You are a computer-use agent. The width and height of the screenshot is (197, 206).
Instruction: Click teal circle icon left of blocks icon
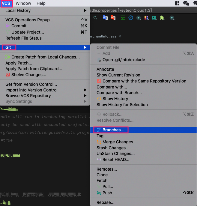point(139,18)
